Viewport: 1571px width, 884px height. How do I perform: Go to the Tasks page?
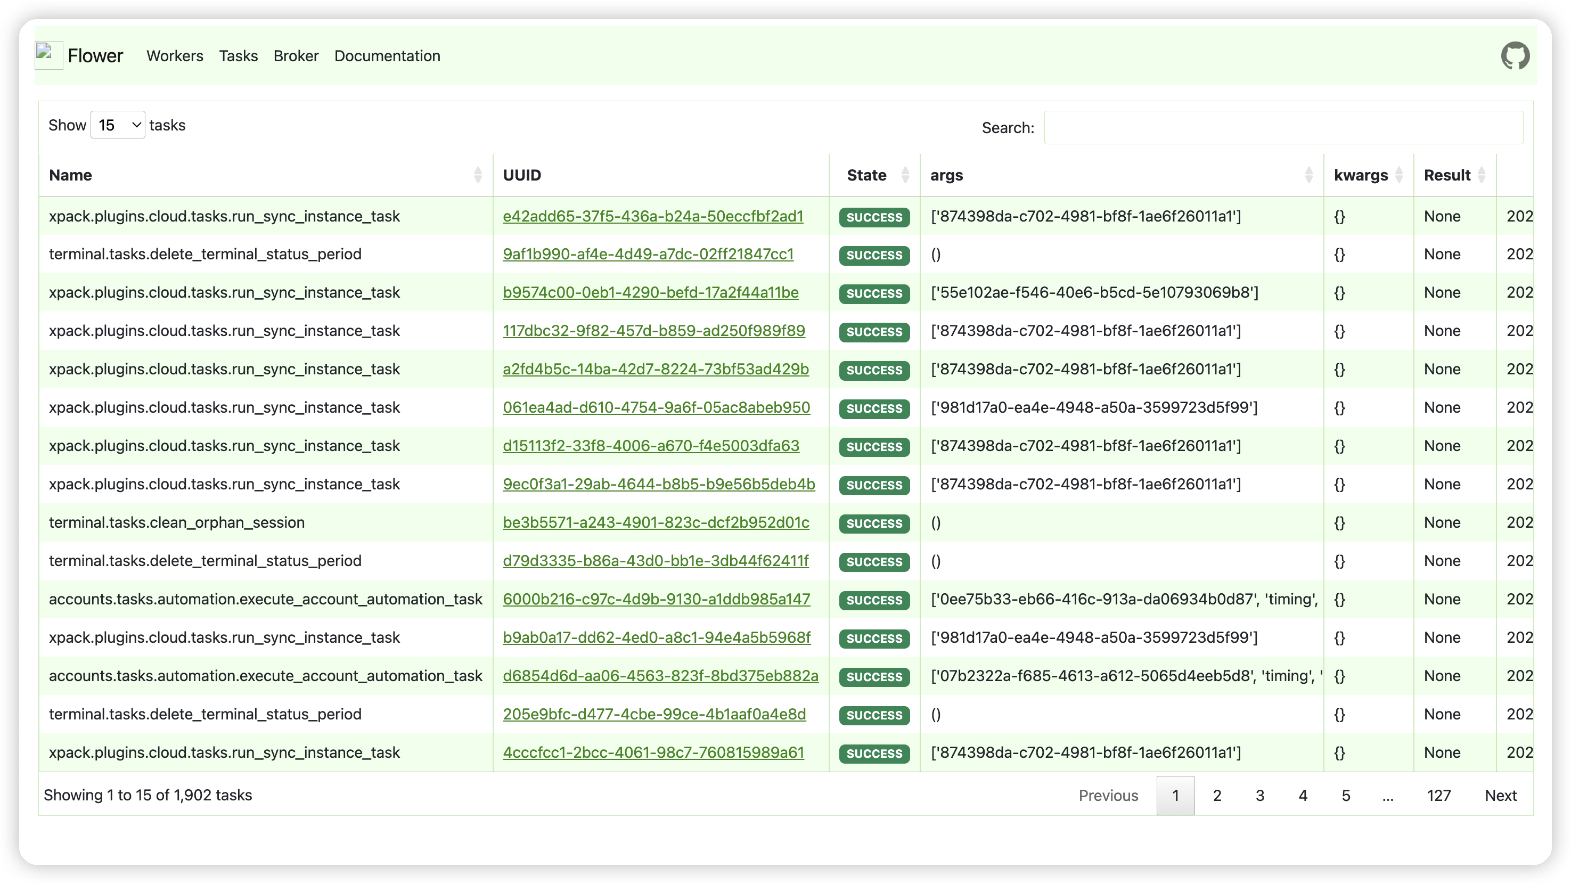tap(239, 55)
